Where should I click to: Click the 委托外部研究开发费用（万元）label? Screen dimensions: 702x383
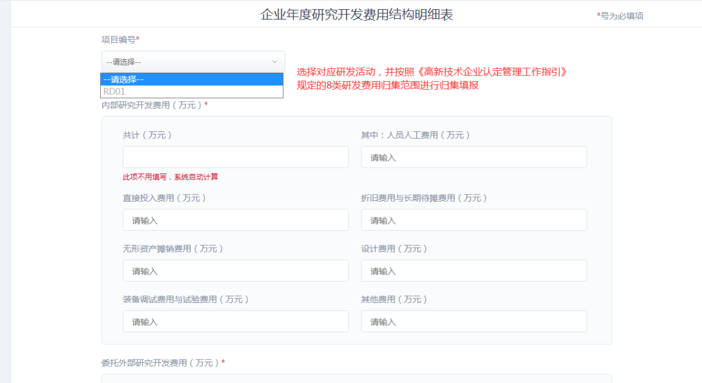pos(163,363)
